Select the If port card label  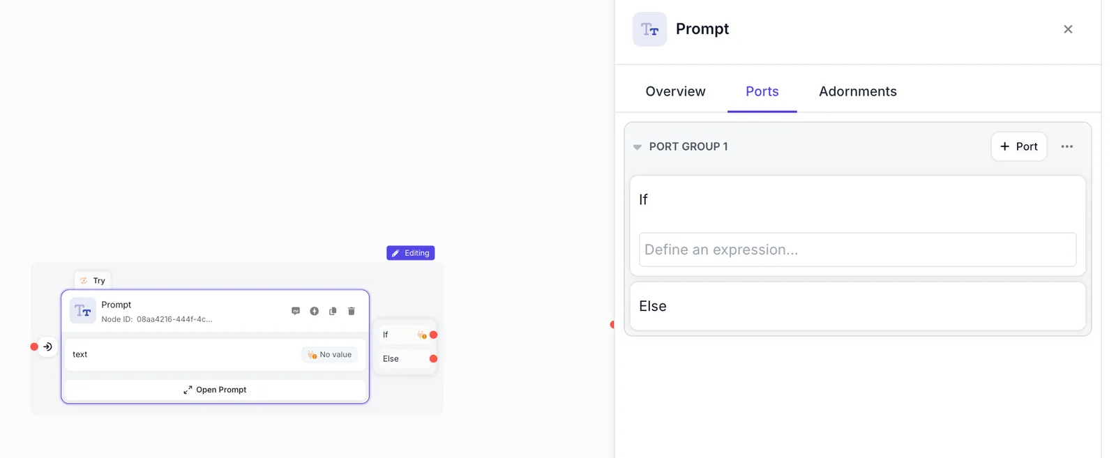(643, 199)
